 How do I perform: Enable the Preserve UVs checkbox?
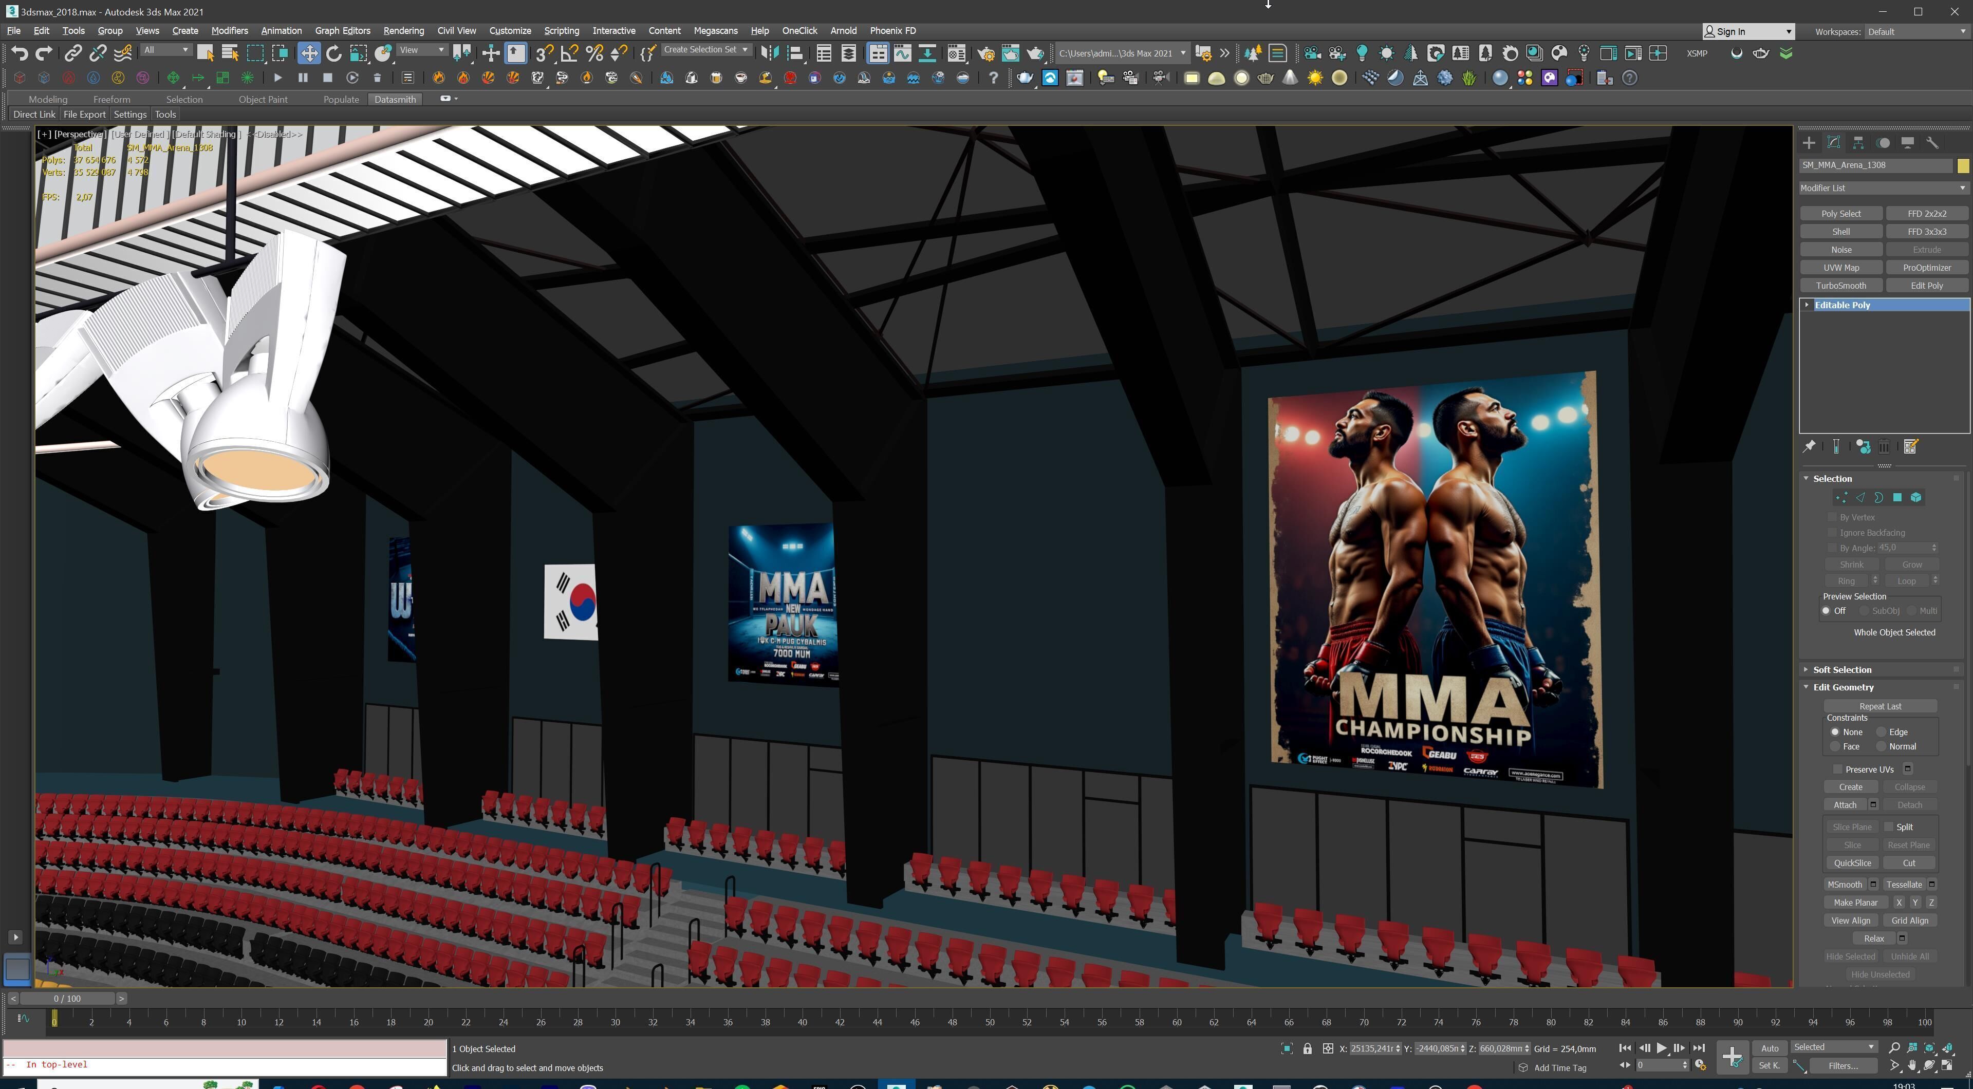[1837, 769]
